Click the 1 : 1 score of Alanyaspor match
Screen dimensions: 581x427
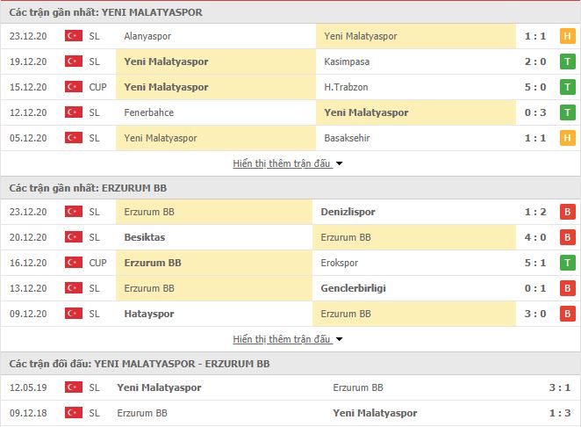coord(535,36)
